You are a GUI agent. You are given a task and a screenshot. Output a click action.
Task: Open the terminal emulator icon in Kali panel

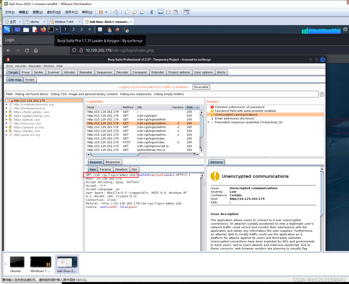[51, 29]
